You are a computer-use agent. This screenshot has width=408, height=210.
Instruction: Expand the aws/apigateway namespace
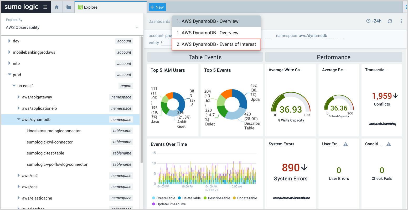pyautogui.click(x=18, y=97)
